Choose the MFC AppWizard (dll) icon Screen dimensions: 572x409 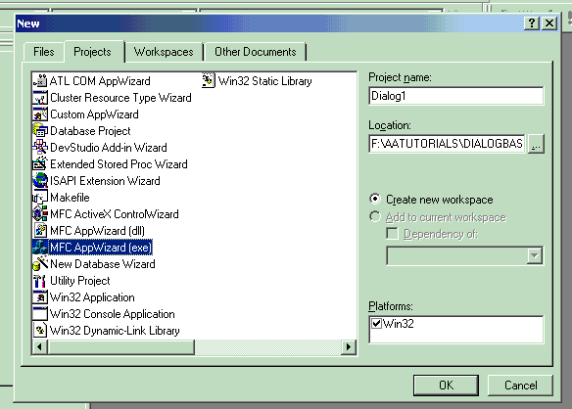pos(40,231)
